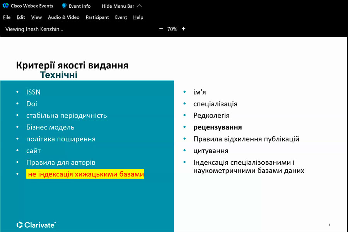Click the bold рецензування bullet
Image resolution: width=348 pixels, height=232 pixels.
pyautogui.click(x=217, y=128)
